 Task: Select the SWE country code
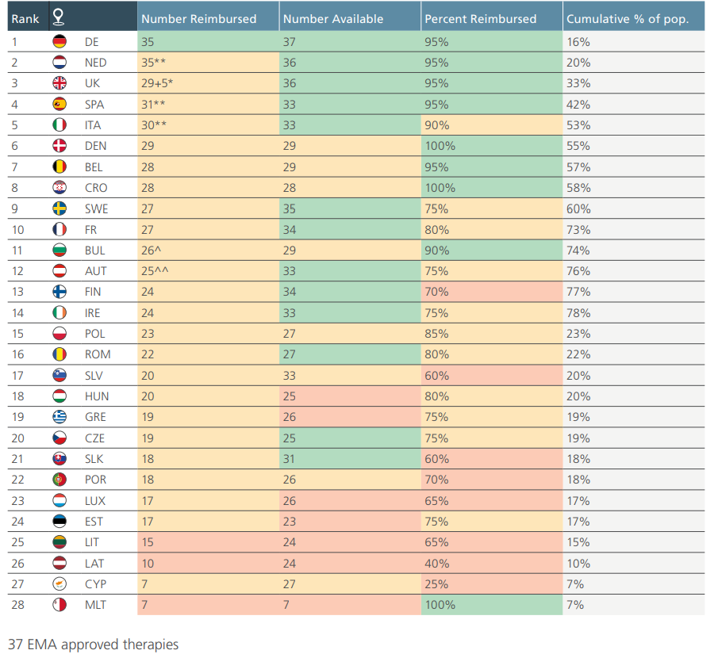pyautogui.click(x=97, y=209)
